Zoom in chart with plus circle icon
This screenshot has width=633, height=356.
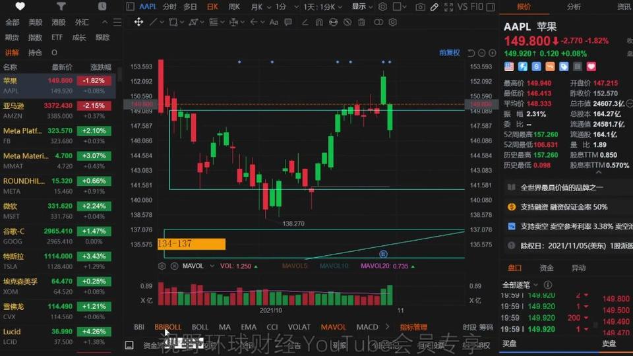(x=492, y=53)
